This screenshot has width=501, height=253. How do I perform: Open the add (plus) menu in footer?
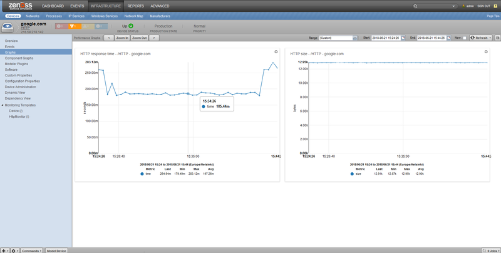[5, 250]
